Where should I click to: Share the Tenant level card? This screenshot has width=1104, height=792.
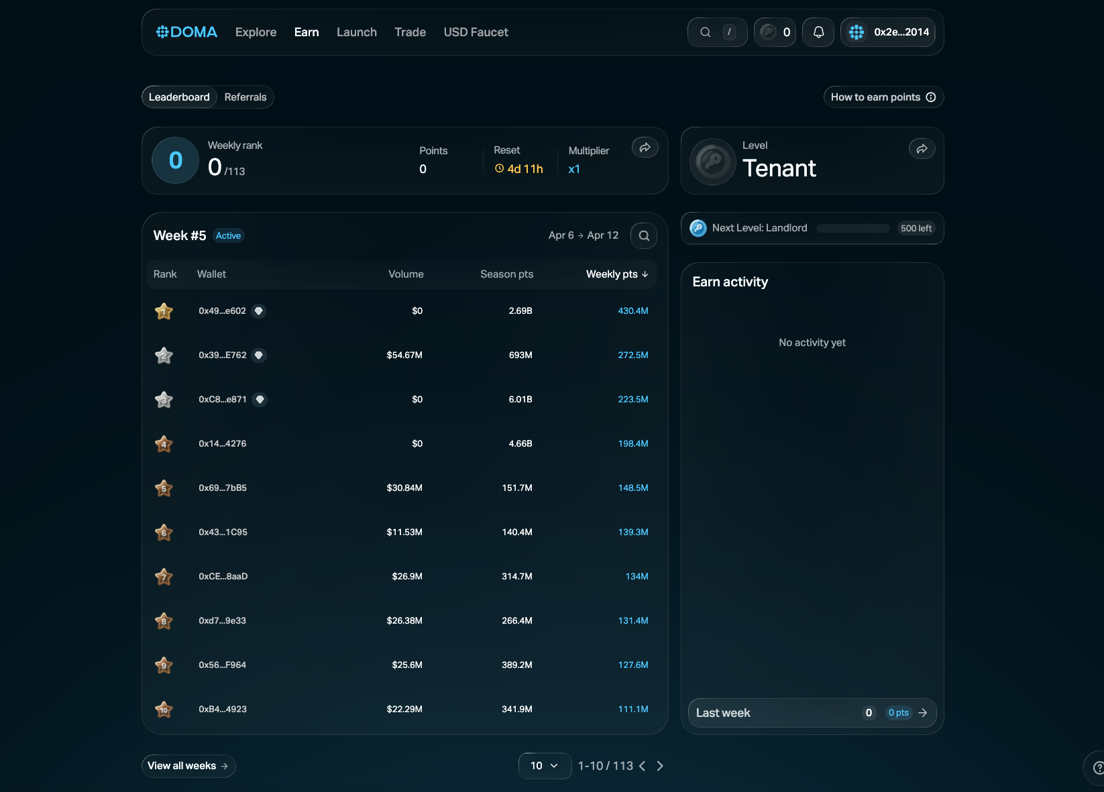pos(922,149)
